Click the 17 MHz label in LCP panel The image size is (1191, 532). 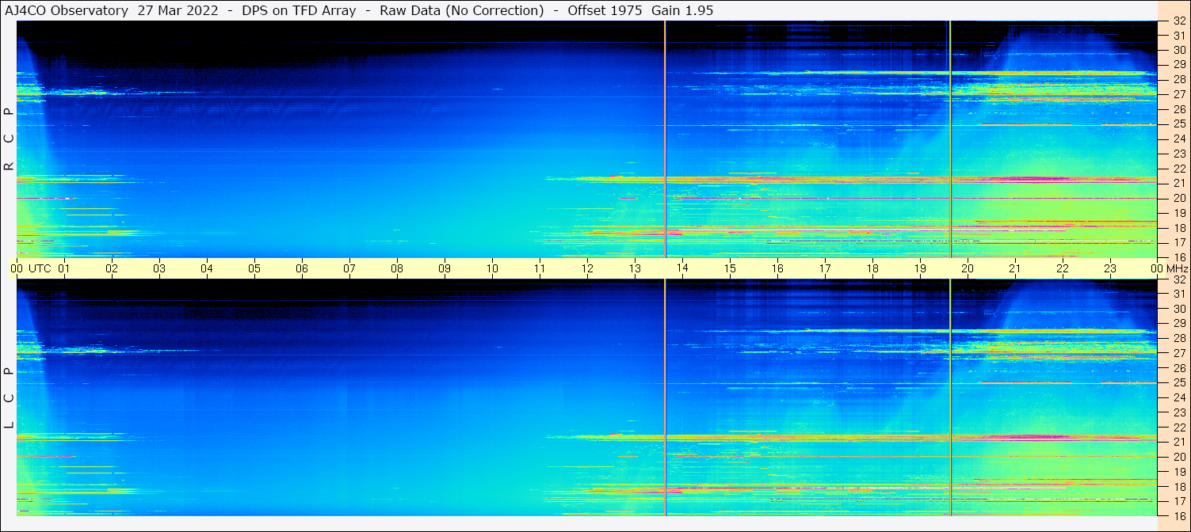point(1179,501)
